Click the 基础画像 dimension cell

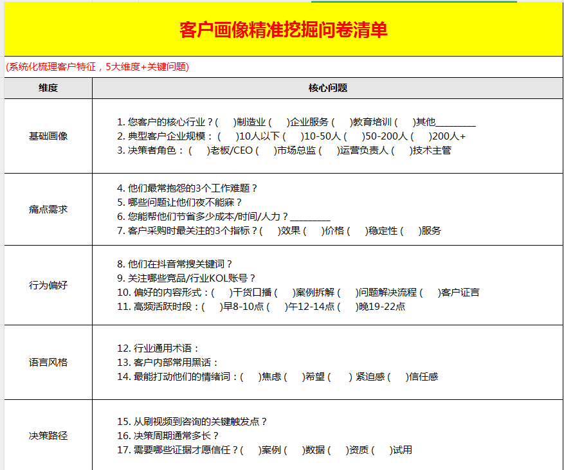click(x=48, y=136)
